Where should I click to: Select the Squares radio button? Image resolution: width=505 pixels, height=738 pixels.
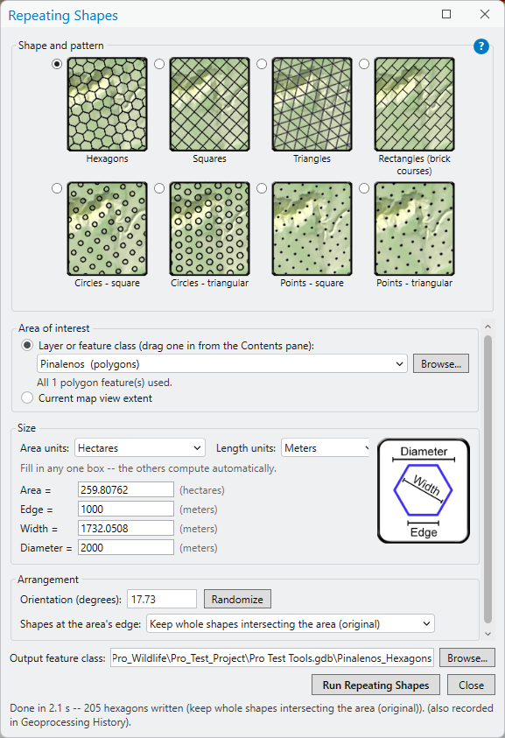[x=159, y=64]
